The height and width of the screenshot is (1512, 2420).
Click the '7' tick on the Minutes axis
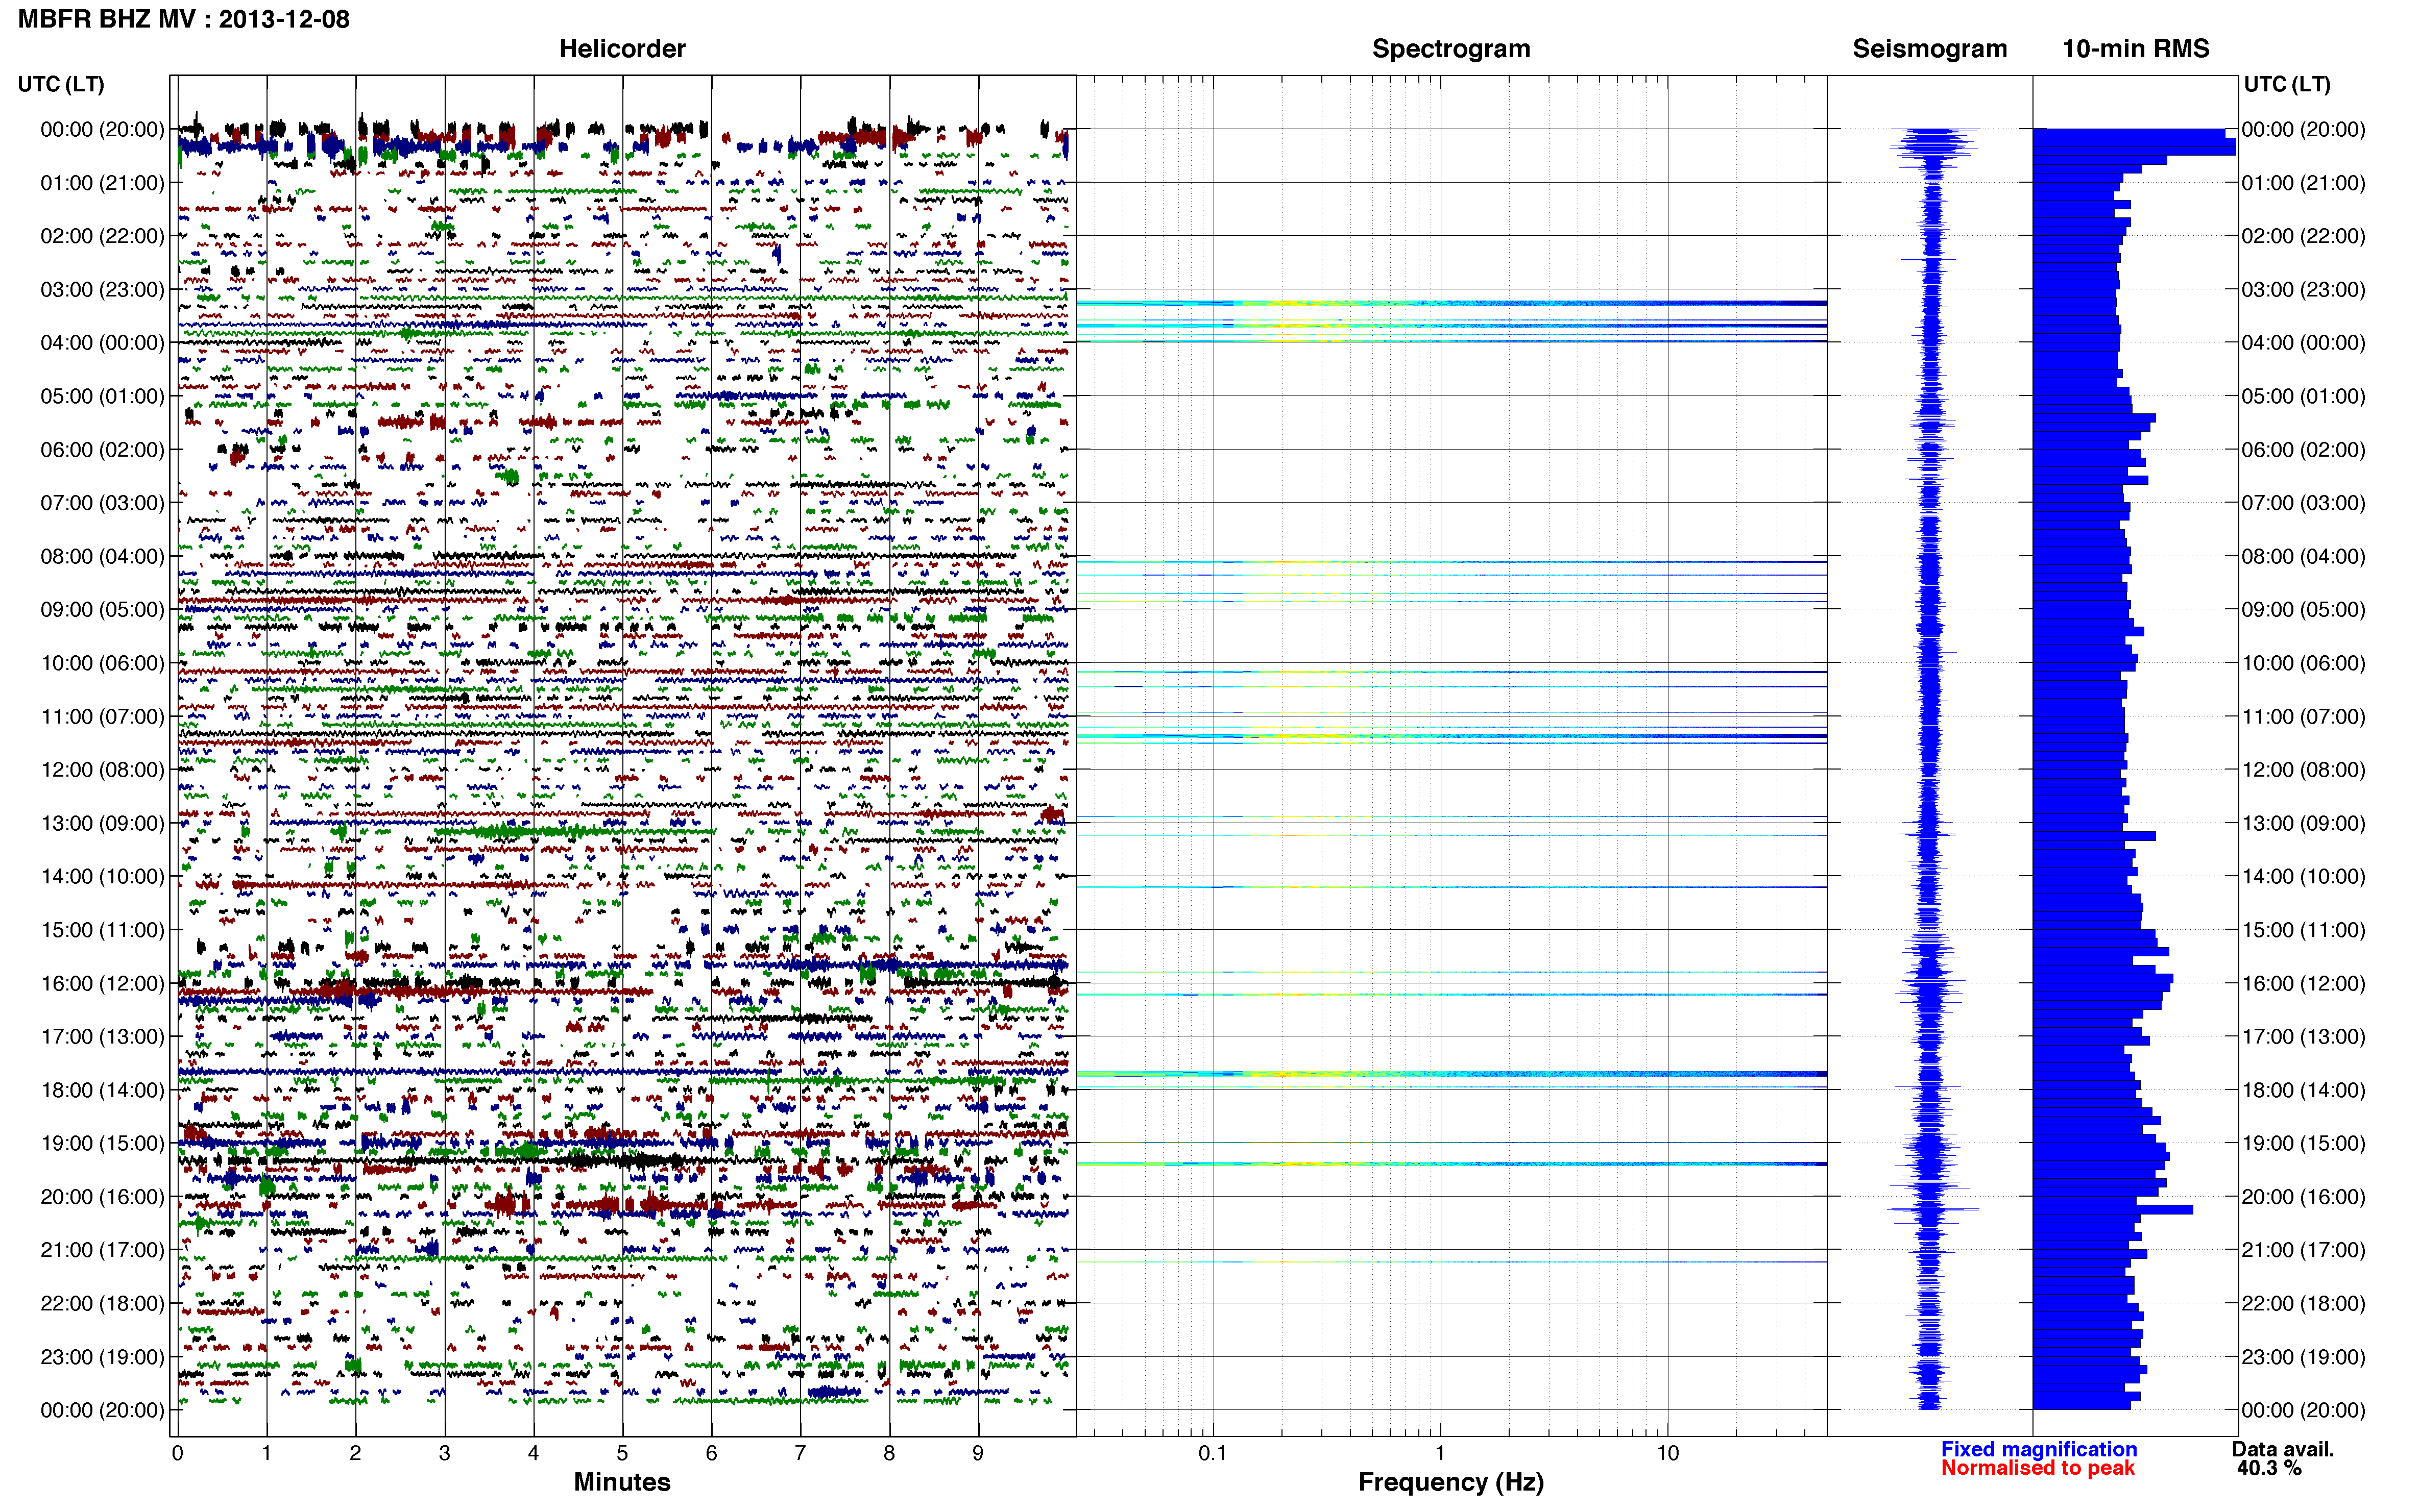click(801, 1453)
